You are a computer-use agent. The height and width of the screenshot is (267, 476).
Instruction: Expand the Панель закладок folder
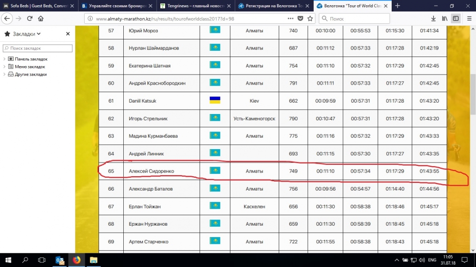pos(4,59)
